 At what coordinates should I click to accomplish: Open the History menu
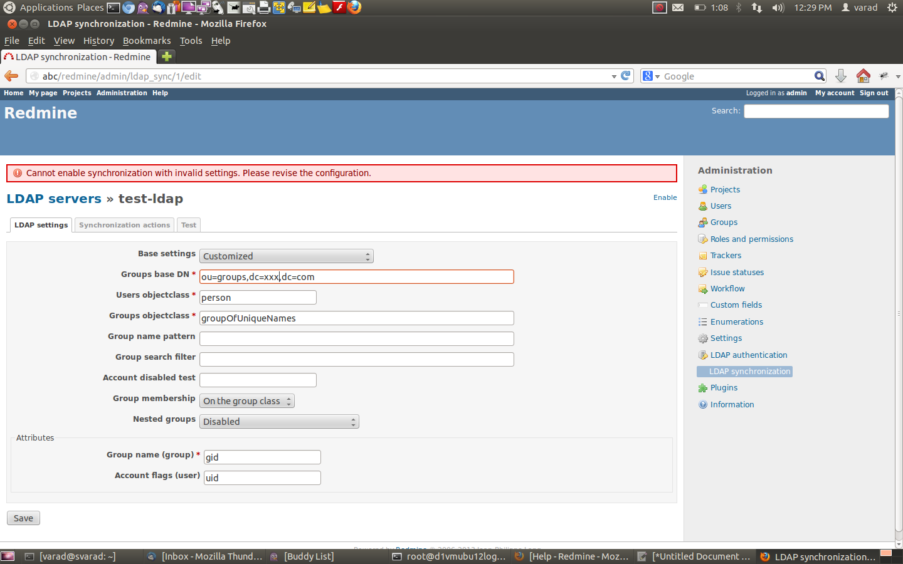[98, 41]
